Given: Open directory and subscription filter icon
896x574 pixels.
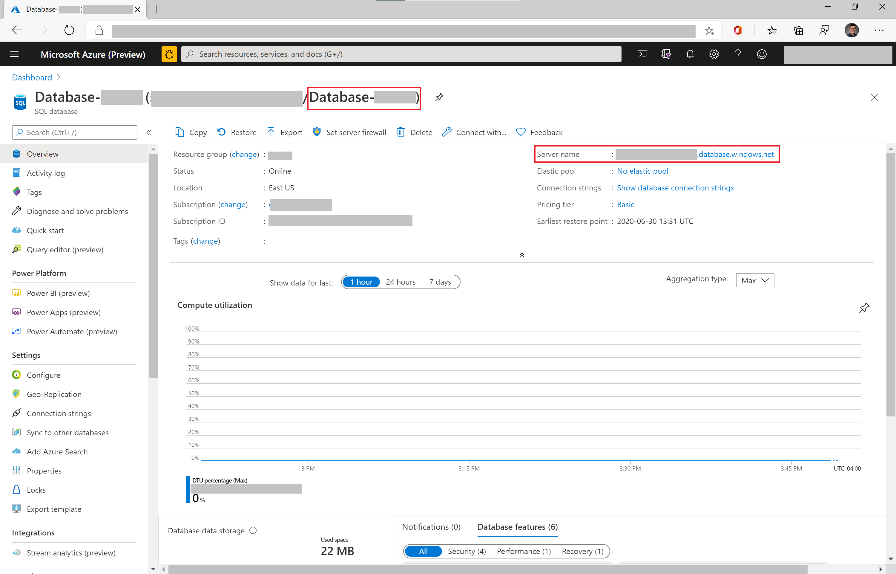Looking at the screenshot, I should pyautogui.click(x=666, y=54).
